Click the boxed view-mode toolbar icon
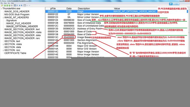 [x=25, y=6]
